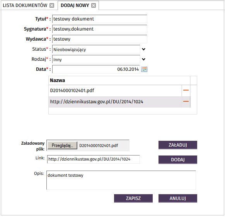Image resolution: width=225 pixels, height=217 pixels.
Task: Click the Dodaj link button
Action: point(178,160)
